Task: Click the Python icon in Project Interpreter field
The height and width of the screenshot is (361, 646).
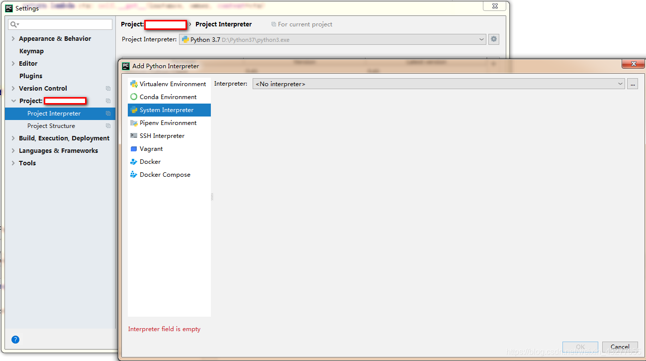Action: coord(185,39)
